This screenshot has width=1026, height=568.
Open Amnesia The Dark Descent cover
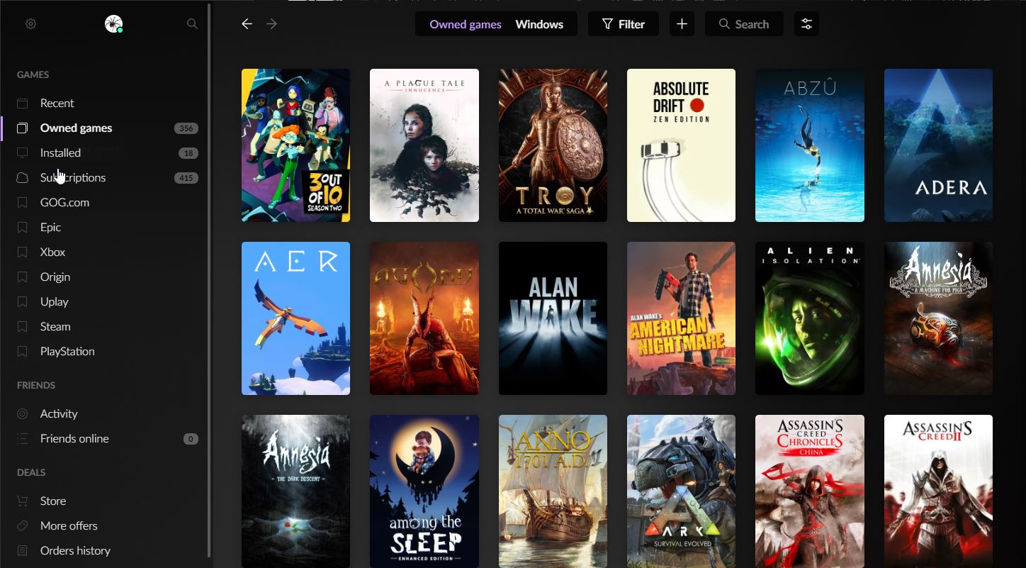click(295, 491)
